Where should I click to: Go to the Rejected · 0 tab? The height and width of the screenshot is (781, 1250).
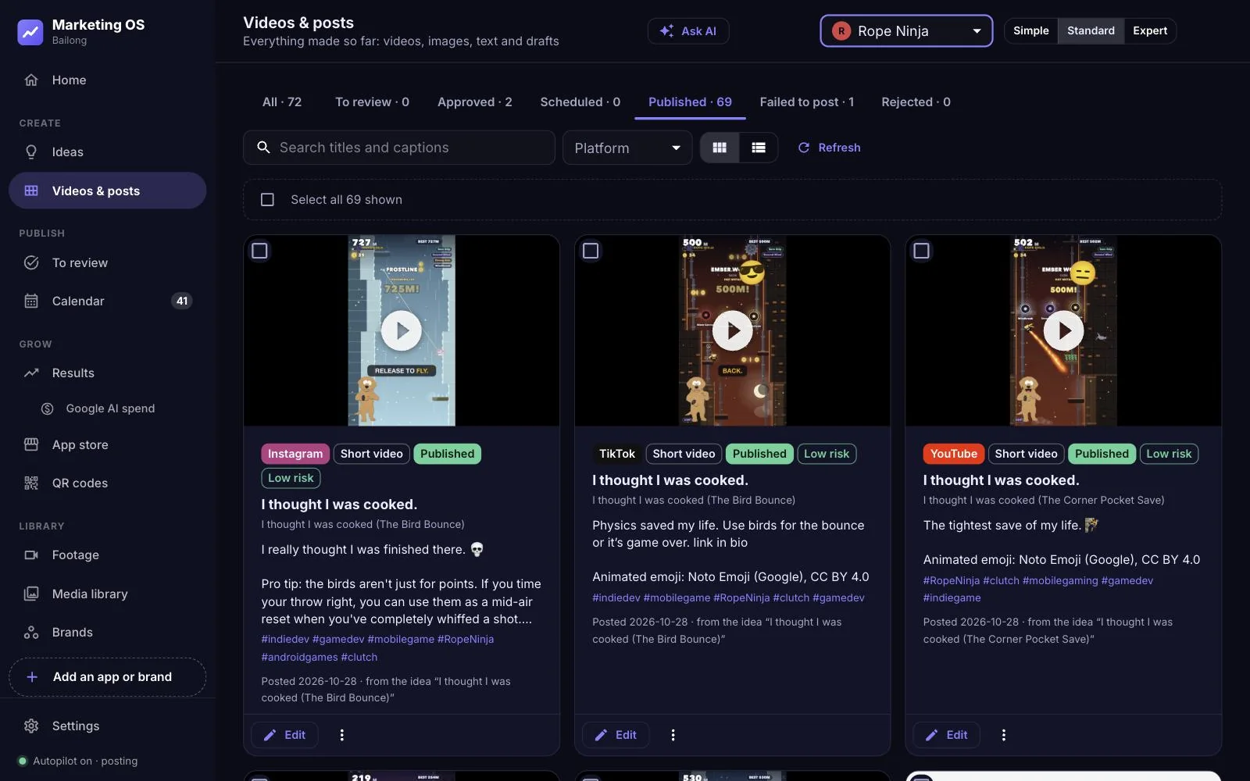tap(916, 102)
